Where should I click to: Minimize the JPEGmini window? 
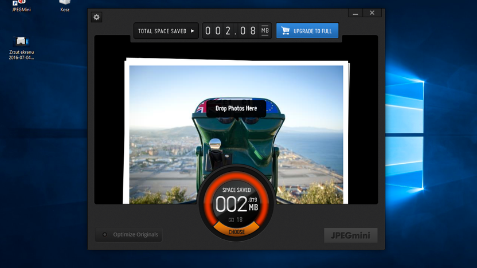(x=355, y=13)
